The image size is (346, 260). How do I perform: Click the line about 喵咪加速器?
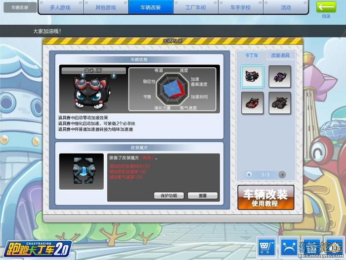coord(95,129)
